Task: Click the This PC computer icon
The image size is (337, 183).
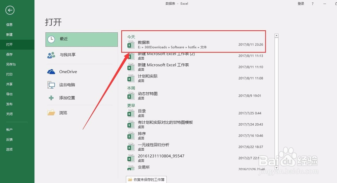Action: click(x=51, y=85)
